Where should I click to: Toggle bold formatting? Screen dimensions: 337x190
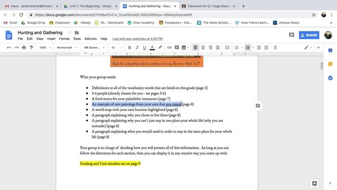[x=130, y=47]
